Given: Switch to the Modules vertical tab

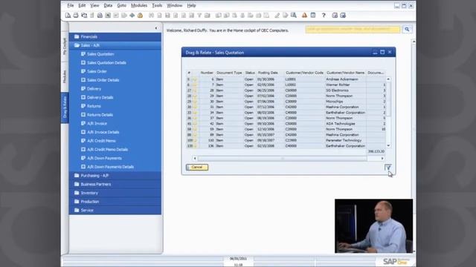Looking at the screenshot, I should point(65,76).
